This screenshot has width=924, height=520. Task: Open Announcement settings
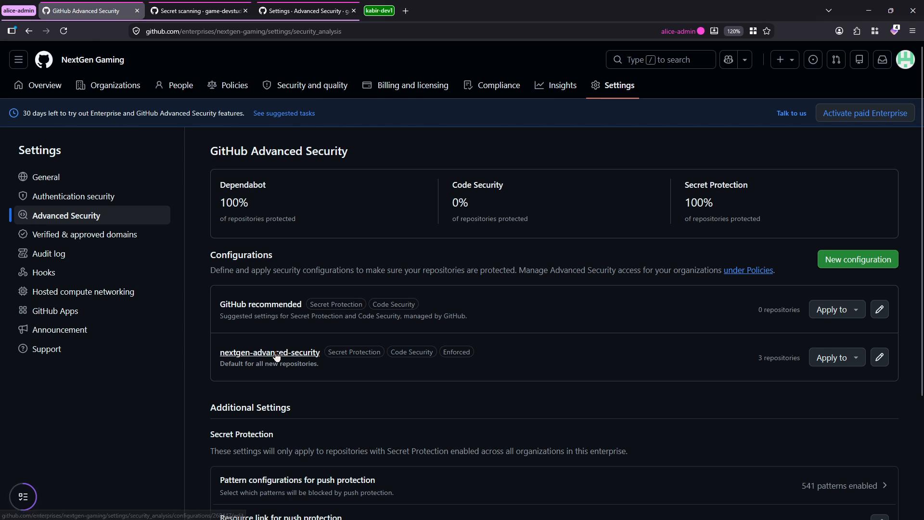pyautogui.click(x=92, y=330)
